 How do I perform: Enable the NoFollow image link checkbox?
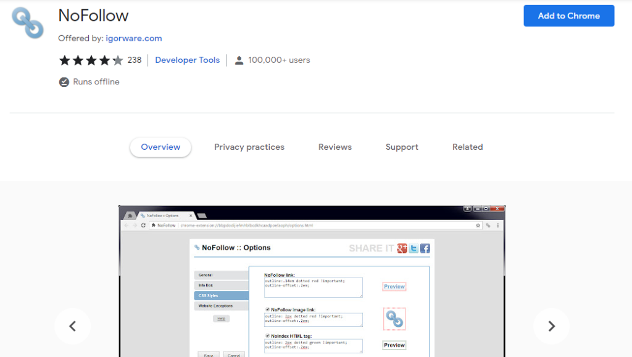267,310
